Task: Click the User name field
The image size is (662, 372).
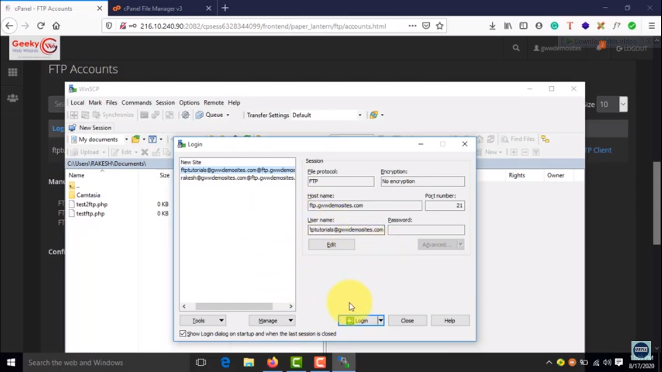Action: click(x=346, y=230)
